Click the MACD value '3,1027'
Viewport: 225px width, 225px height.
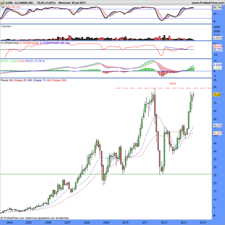217,68
